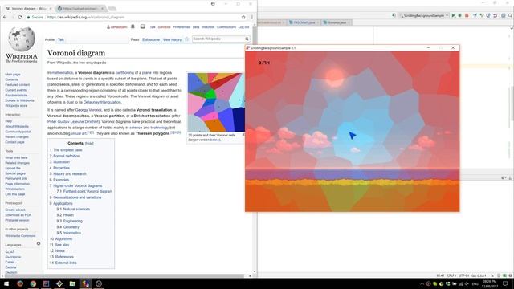Jump to Contents section 10 Algorithms
Screen dimensions: 514x289
(x=61, y=239)
